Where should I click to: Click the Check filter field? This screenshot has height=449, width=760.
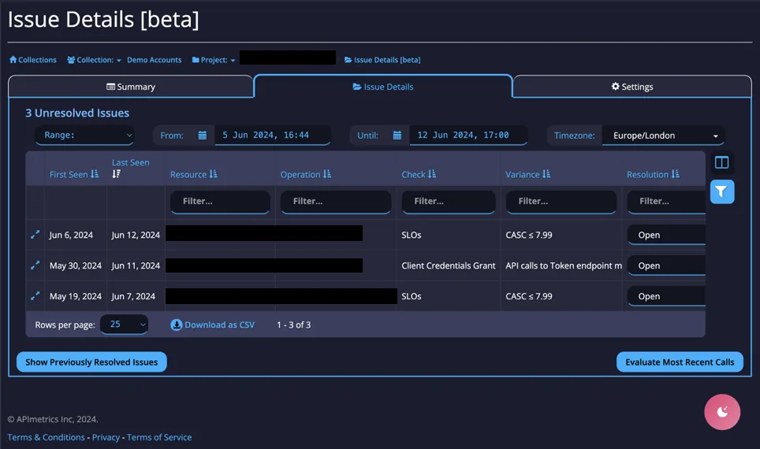point(449,202)
